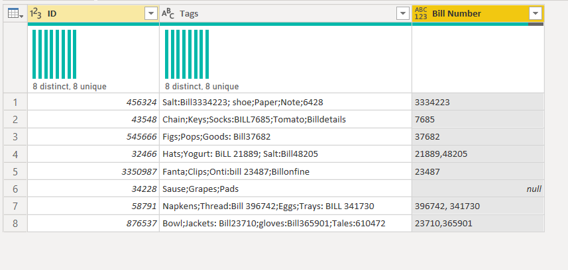Image resolution: width=568 pixels, height=270 pixels.
Task: Change Tags column text type icon
Action: [168, 14]
